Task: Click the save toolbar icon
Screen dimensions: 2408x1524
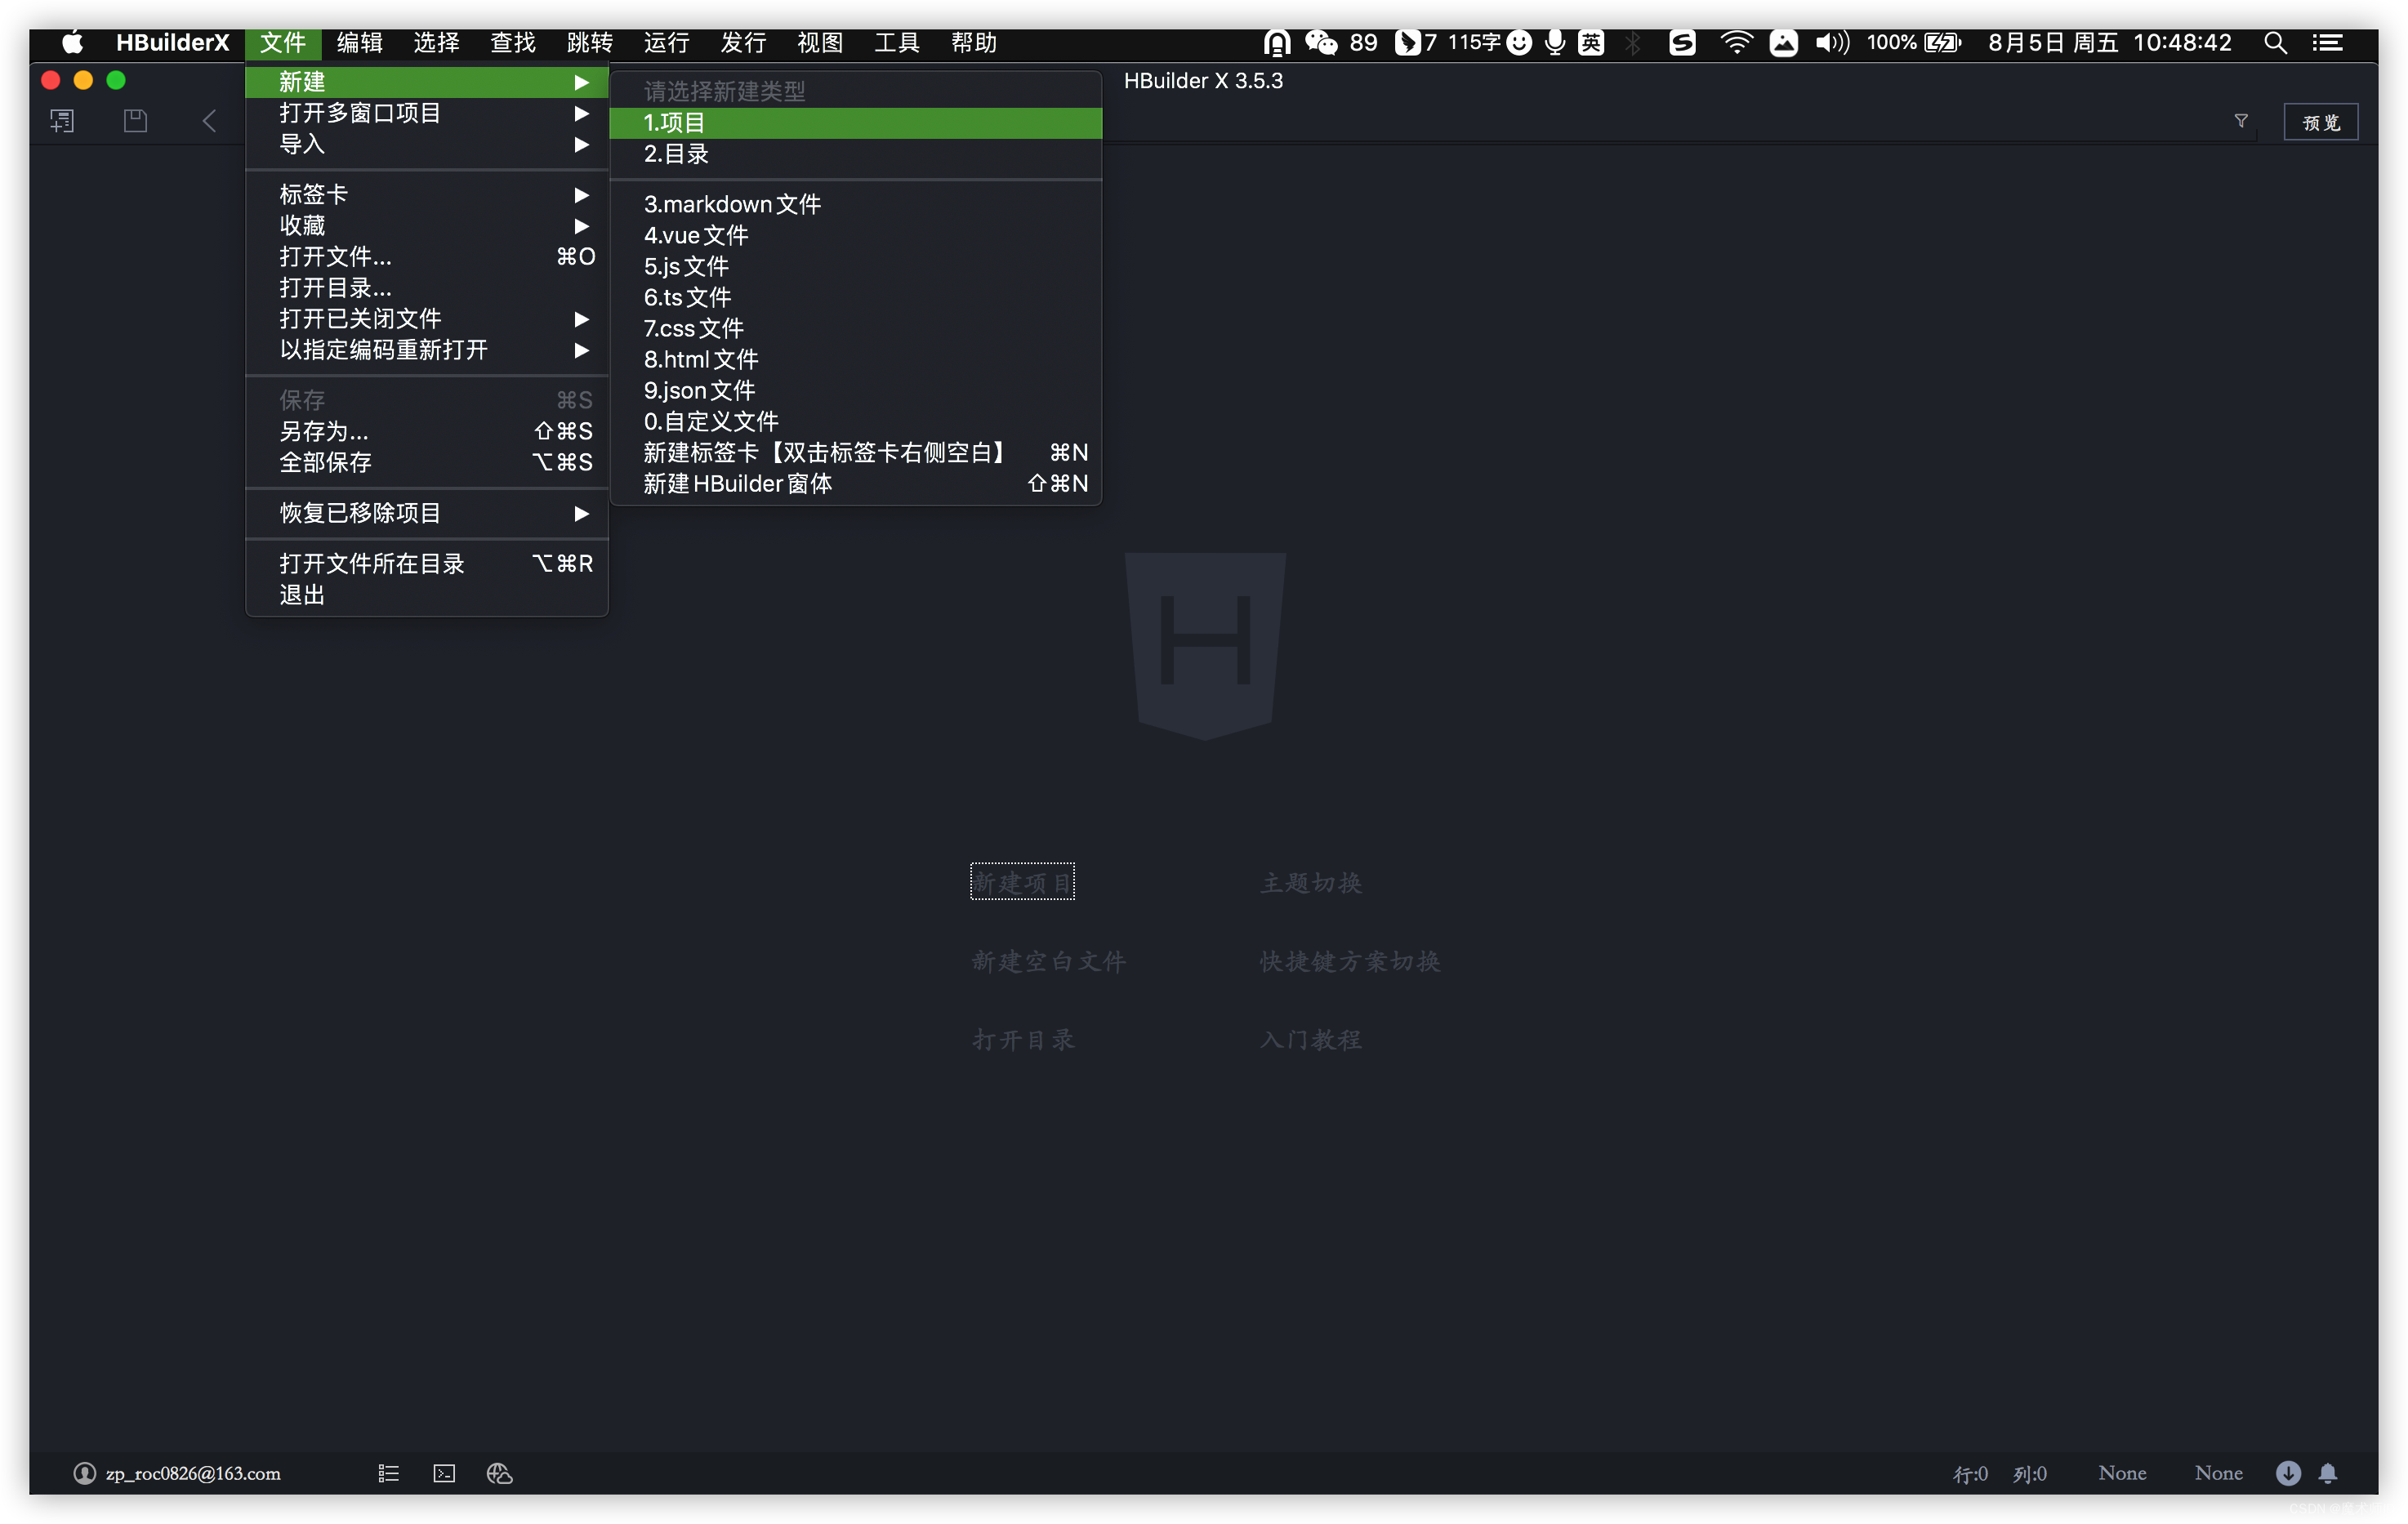Action: (x=135, y=121)
